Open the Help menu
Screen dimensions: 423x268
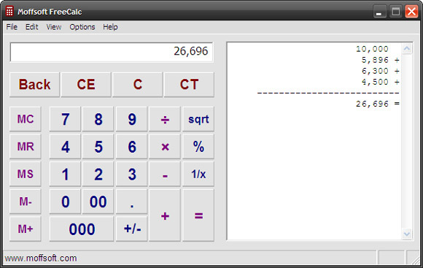[x=110, y=27]
